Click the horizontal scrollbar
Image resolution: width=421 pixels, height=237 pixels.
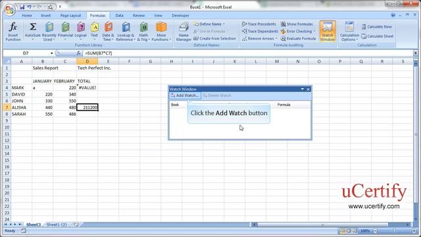[x=323, y=224]
